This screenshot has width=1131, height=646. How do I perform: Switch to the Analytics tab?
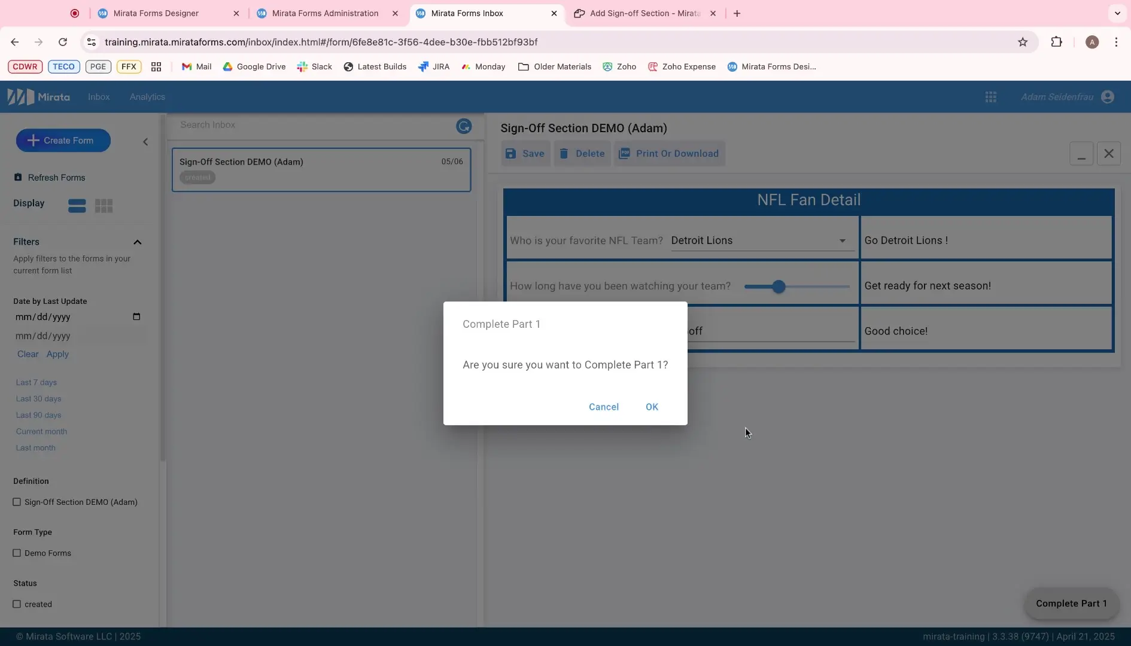tap(147, 96)
